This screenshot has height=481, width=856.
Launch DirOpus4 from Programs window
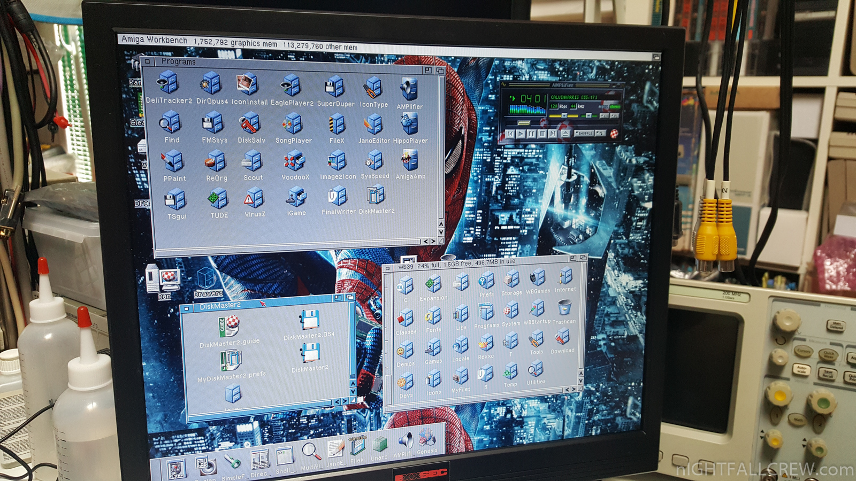click(211, 84)
